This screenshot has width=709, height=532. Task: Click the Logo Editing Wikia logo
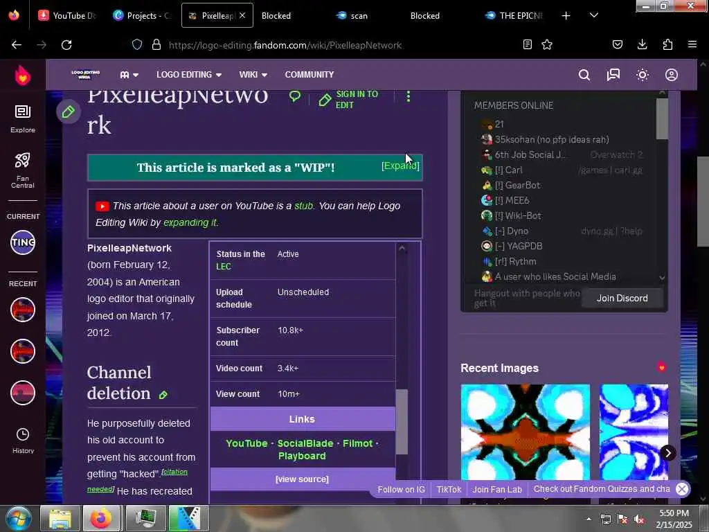pyautogui.click(x=85, y=75)
